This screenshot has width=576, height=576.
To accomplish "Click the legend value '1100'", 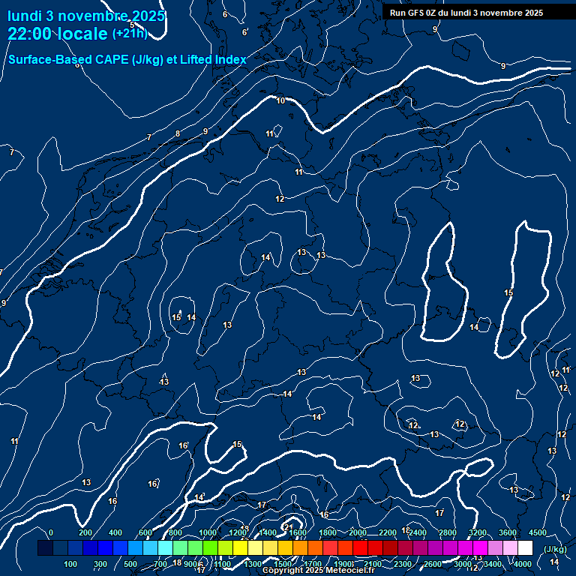I will (x=223, y=564).
